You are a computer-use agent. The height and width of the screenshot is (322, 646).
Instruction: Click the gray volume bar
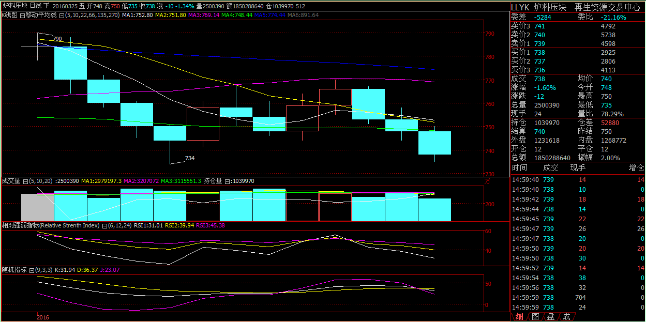pyautogui.click(x=37, y=207)
